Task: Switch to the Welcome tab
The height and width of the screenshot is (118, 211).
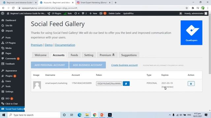Action: pos(41,55)
